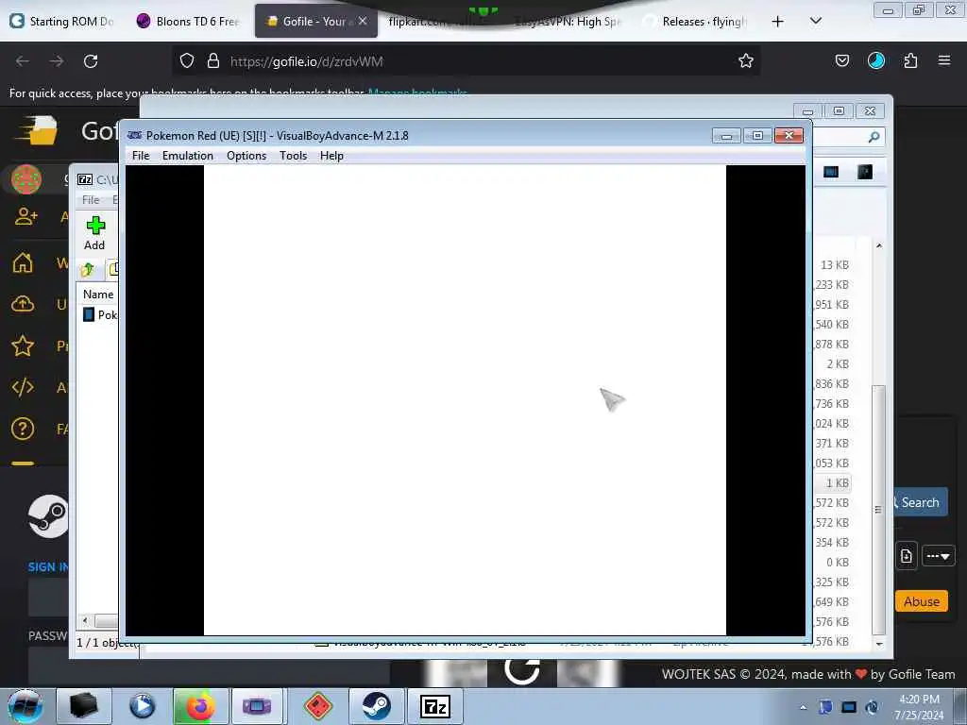
Task: Click the add user icon in Gofile sidebar
Action: click(x=25, y=216)
